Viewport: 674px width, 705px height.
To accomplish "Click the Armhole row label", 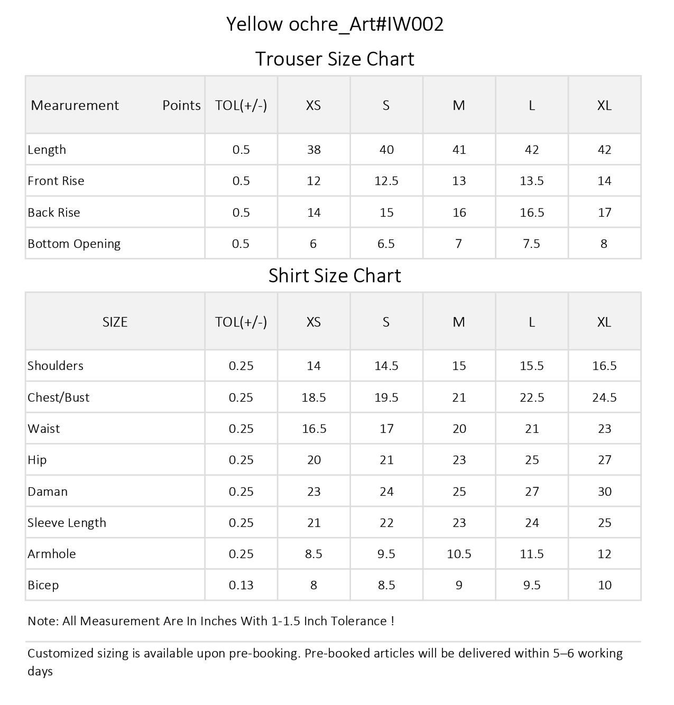I will (x=52, y=554).
